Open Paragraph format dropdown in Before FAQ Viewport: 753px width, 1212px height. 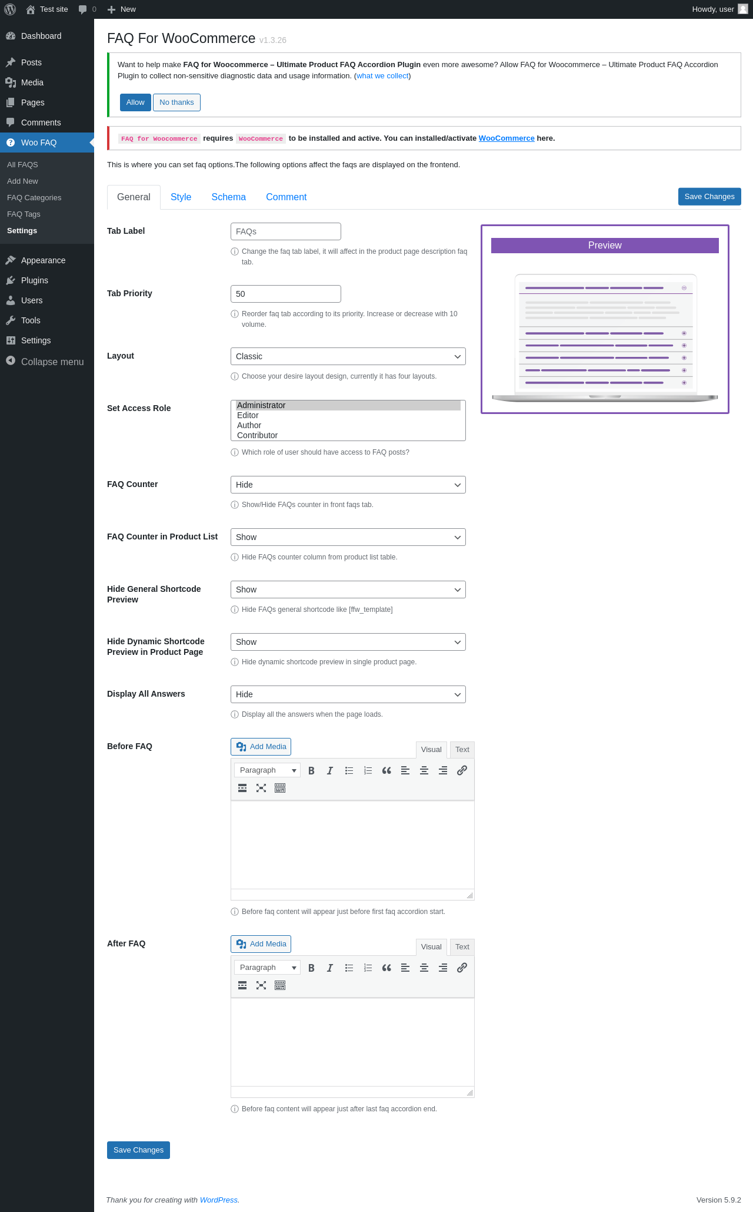point(267,770)
